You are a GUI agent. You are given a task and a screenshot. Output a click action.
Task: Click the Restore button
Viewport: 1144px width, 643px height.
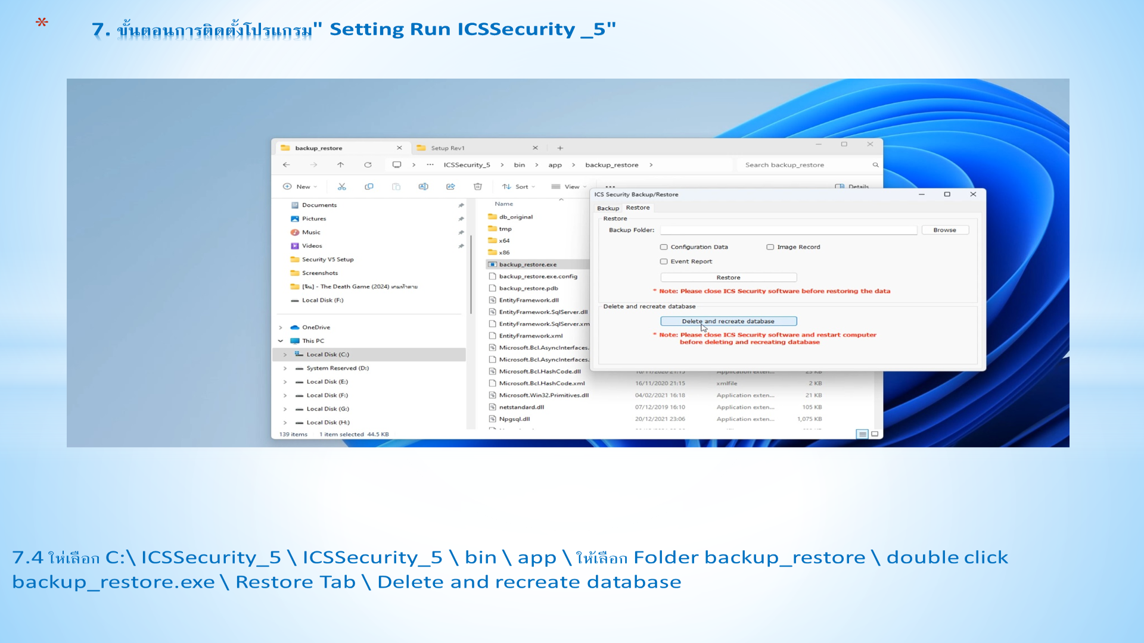[x=728, y=277]
